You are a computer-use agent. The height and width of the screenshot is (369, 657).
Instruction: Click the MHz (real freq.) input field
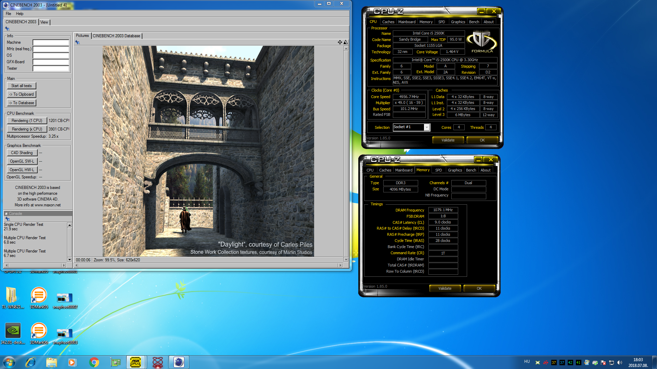tap(51, 49)
